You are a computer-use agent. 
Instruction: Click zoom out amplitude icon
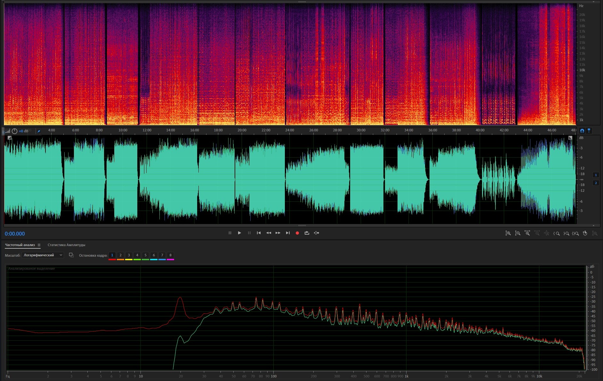pyautogui.click(x=518, y=233)
